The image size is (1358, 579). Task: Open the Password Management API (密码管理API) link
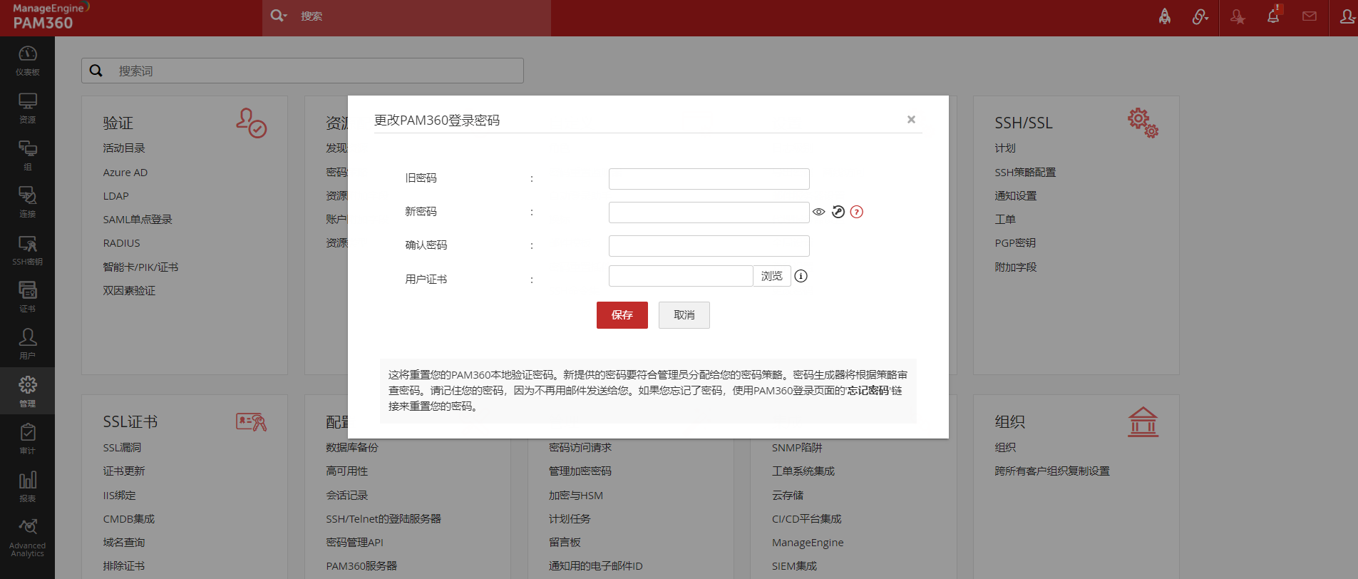(355, 543)
